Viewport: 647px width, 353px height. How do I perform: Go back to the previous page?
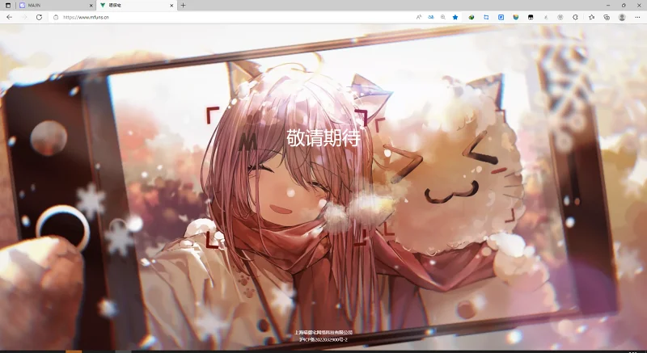pos(9,17)
